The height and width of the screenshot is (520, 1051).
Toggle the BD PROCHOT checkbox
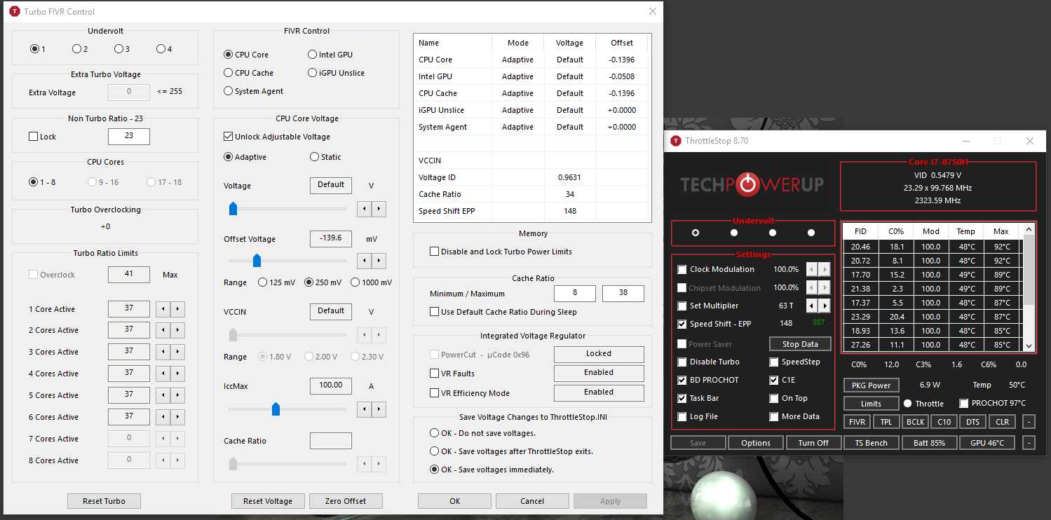[682, 380]
